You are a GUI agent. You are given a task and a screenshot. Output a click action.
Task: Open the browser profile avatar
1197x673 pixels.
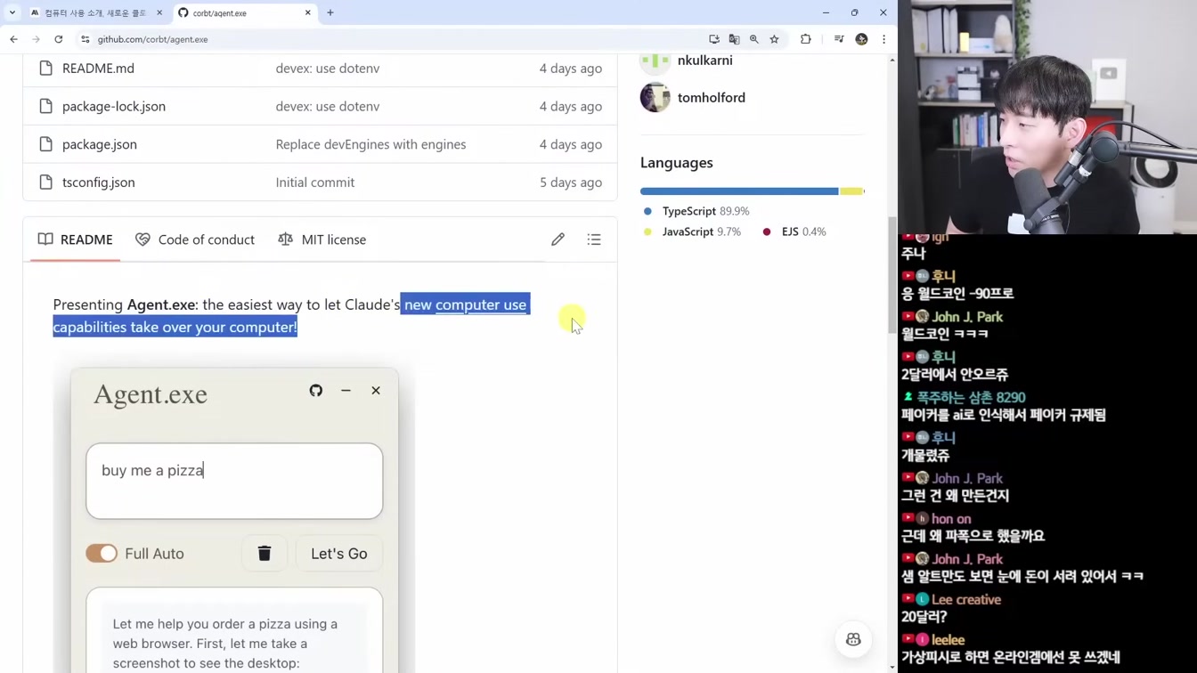[861, 39]
